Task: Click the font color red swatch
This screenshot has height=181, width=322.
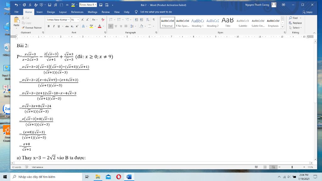Action: click(x=100, y=26)
